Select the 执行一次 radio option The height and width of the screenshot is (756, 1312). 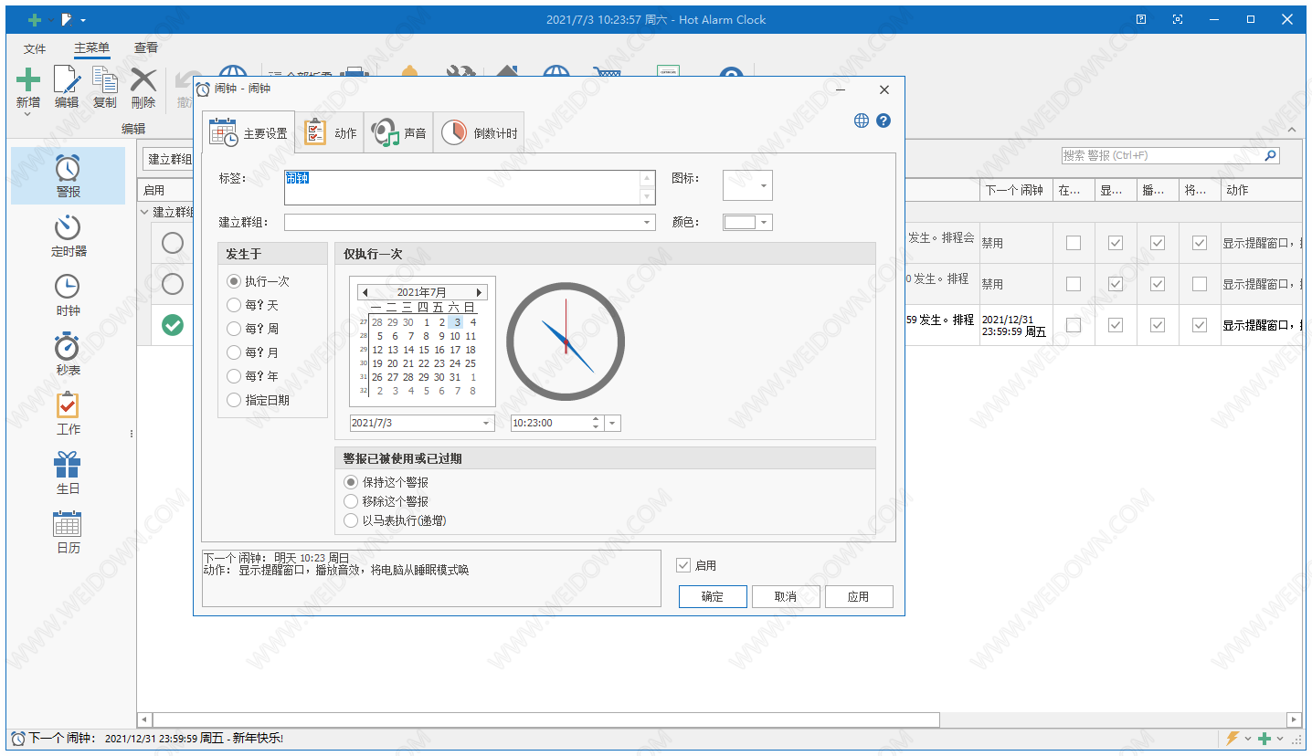(x=259, y=281)
